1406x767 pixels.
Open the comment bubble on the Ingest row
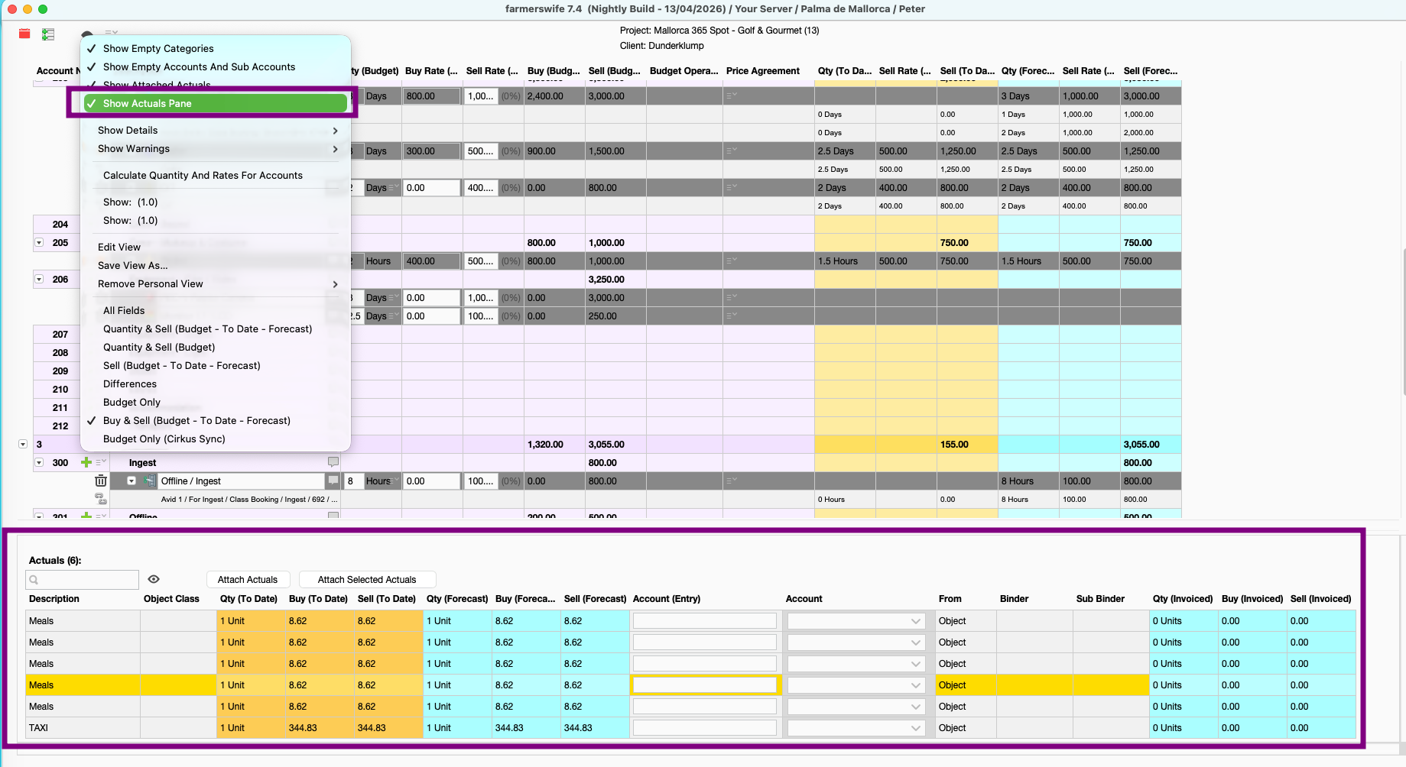point(333,462)
